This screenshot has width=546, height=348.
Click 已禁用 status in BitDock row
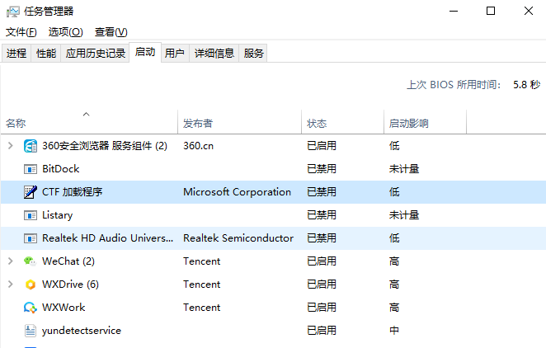coord(322,169)
